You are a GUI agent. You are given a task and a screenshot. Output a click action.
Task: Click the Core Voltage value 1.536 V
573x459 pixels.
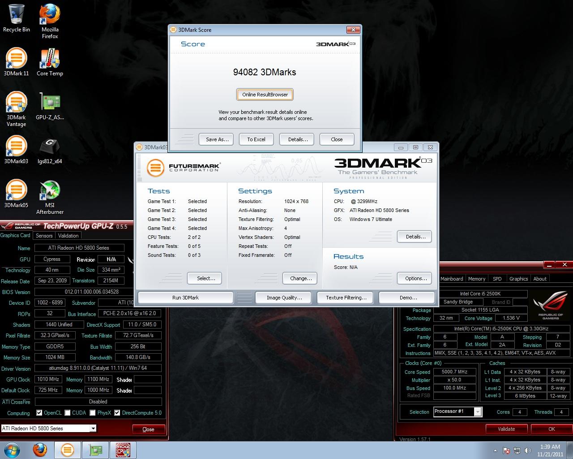click(511, 318)
